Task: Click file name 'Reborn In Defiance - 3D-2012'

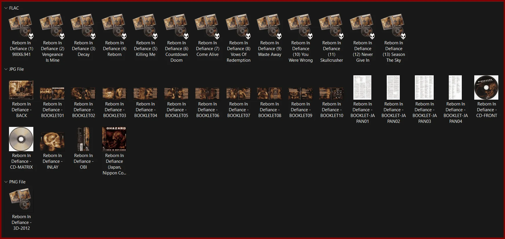Action: tap(21, 222)
